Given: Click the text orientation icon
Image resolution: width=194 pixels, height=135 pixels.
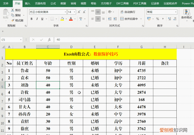Looking at the screenshot, I should [x=110, y=12].
